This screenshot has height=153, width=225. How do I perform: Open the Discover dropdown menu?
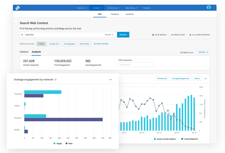click(82, 8)
